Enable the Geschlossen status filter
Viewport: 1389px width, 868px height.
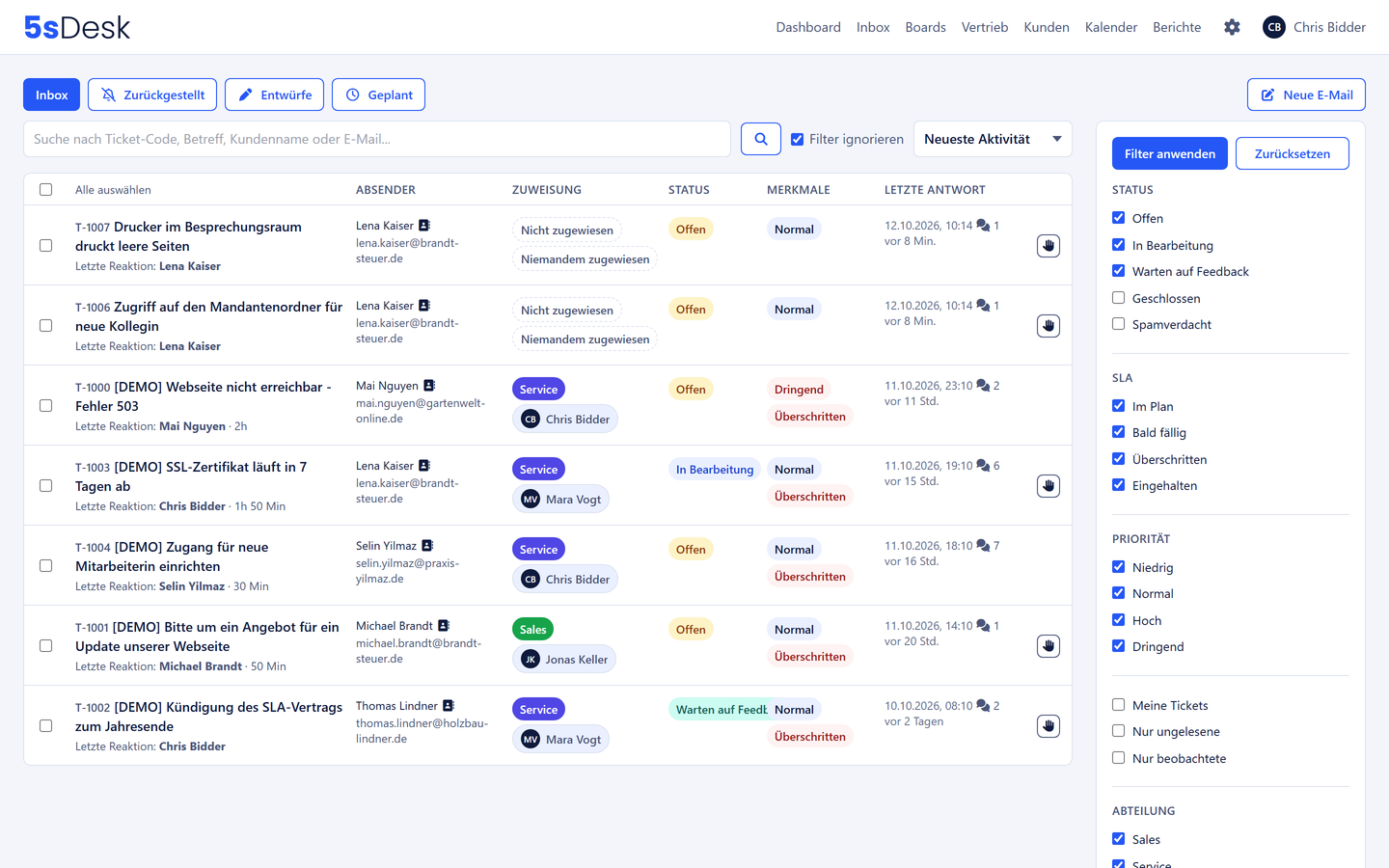1119,298
